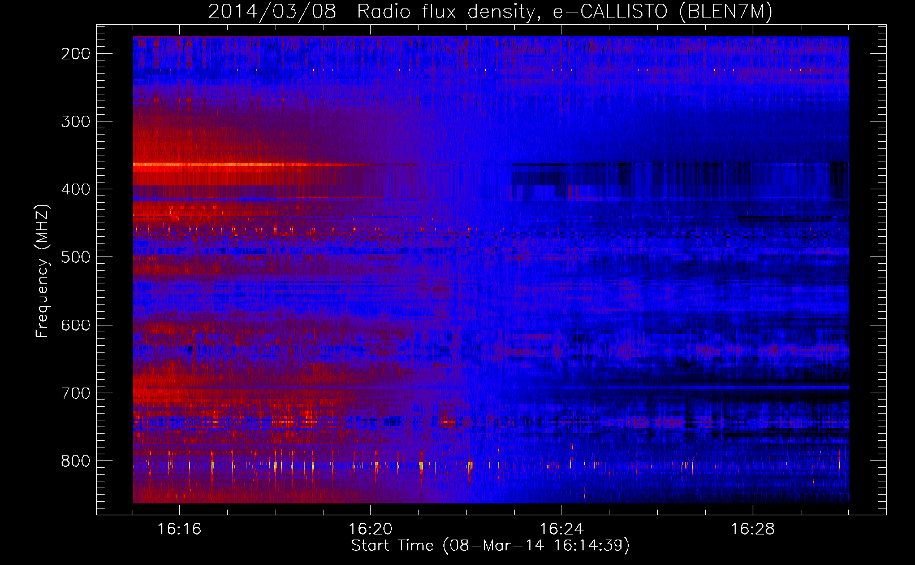Click the '700' frequency axis label
The height and width of the screenshot is (565, 915).
76,393
